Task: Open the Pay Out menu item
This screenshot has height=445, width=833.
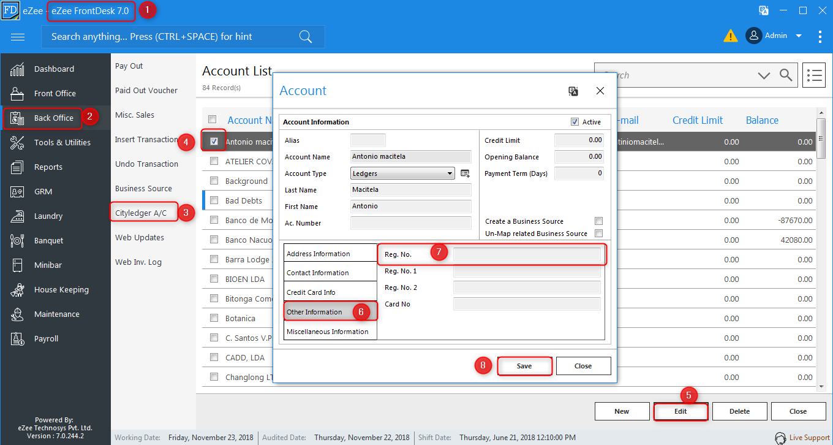Action: pos(129,66)
